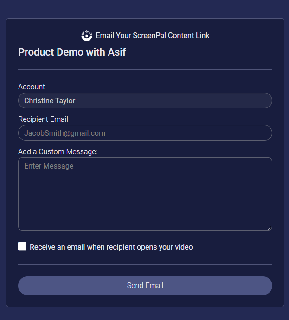289x320 pixels.
Task: Click the Account label
Action: pyautogui.click(x=32, y=87)
